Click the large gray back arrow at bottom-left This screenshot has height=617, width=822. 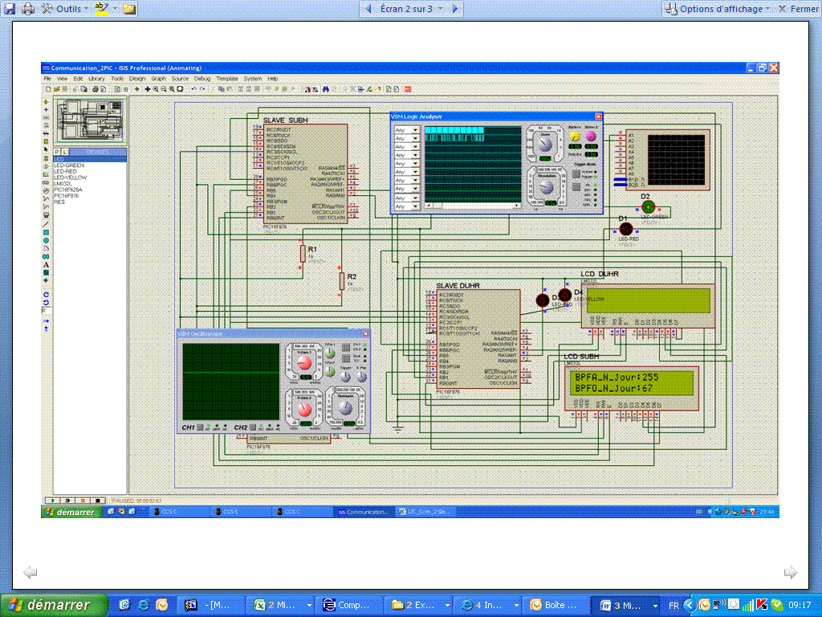click(x=31, y=572)
